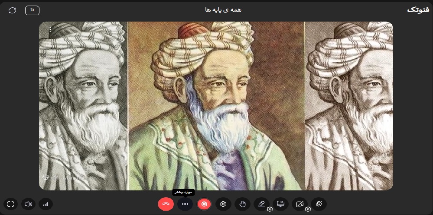Viewport: 433px width, 215px height.
Task: Switch language with the 'fa' button
Action: 33,10
